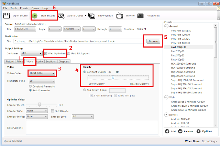Click the Add to Queue picture icon
Image resolution: width=220 pixels, height=146 pixels.
pos(61,16)
